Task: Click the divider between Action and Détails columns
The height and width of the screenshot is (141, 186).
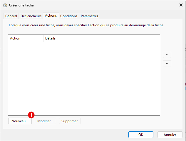Action: pyautogui.click(x=43, y=38)
